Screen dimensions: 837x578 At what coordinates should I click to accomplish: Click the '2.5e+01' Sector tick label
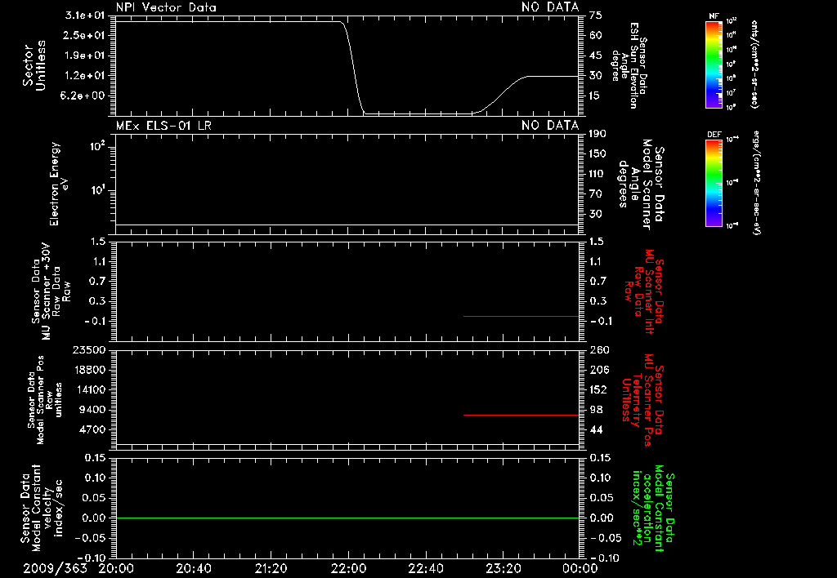(x=85, y=35)
